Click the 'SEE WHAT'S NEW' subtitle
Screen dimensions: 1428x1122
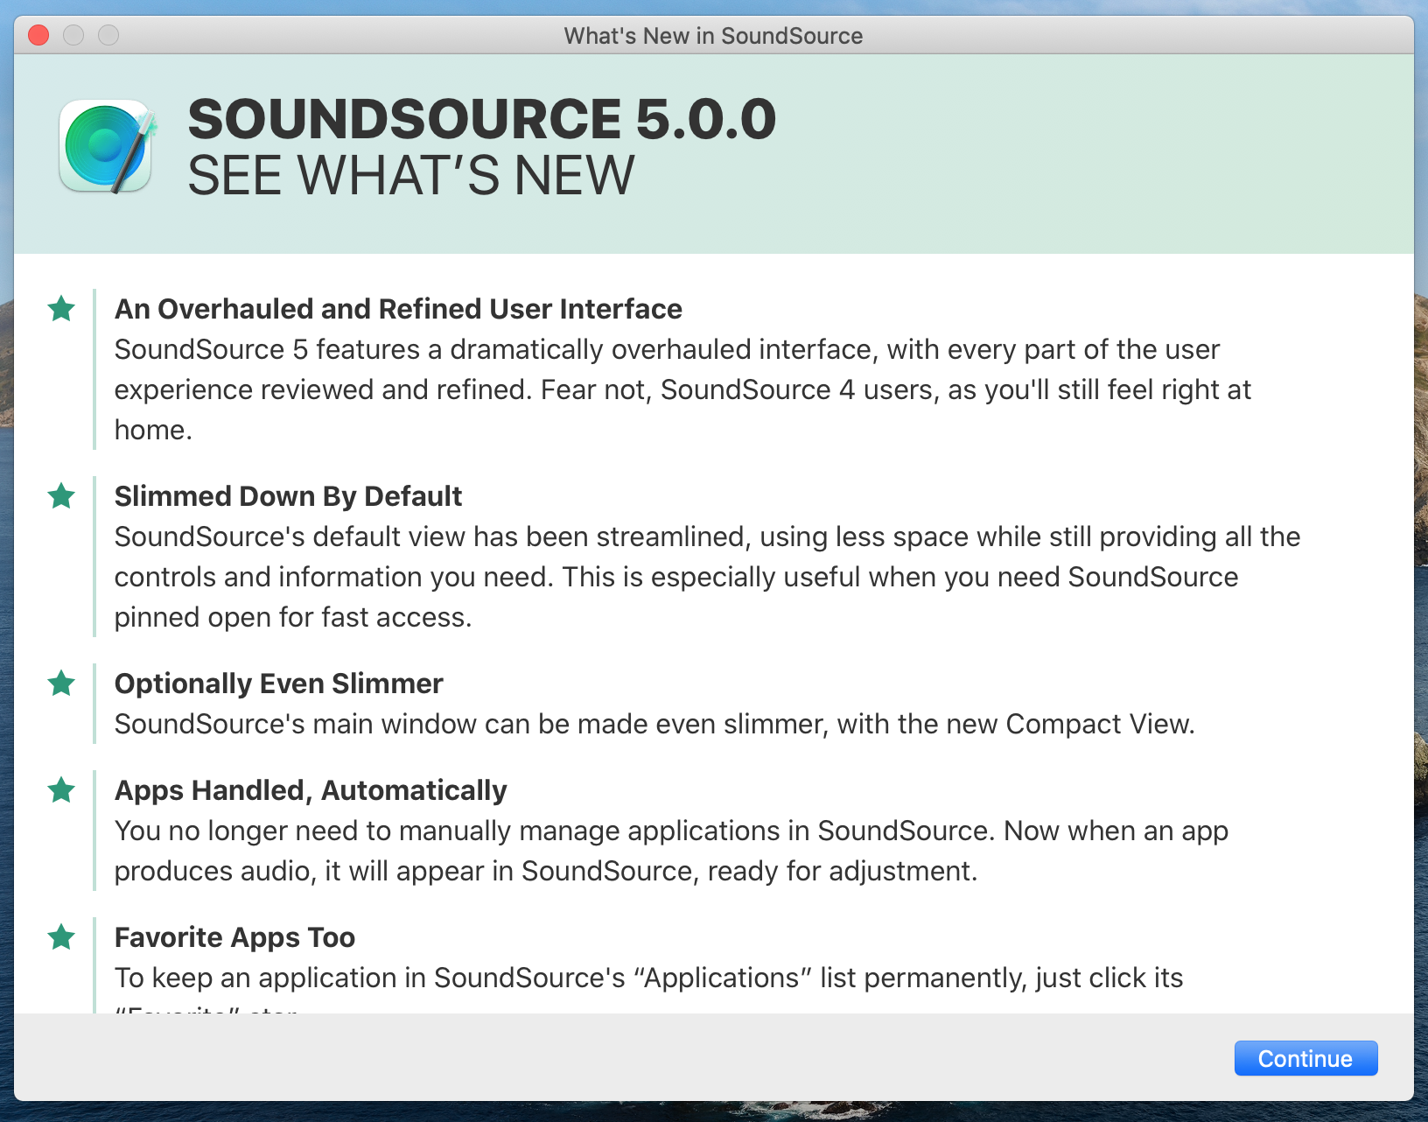pyautogui.click(x=411, y=175)
